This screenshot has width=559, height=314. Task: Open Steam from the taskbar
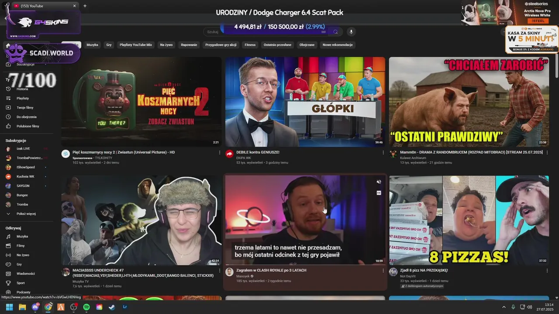112,307
